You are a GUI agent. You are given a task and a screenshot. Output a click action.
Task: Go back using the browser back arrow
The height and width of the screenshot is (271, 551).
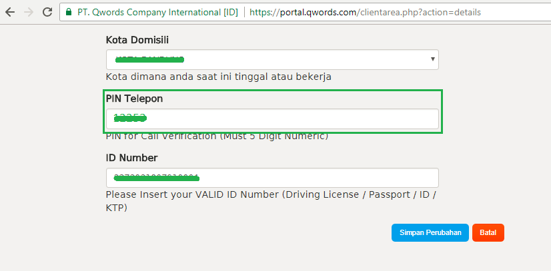coord(9,12)
